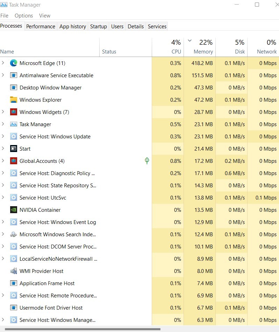The width and height of the screenshot is (279, 332).
Task: Click the Service Host: DCOM Server gear icon
Action: (14, 247)
